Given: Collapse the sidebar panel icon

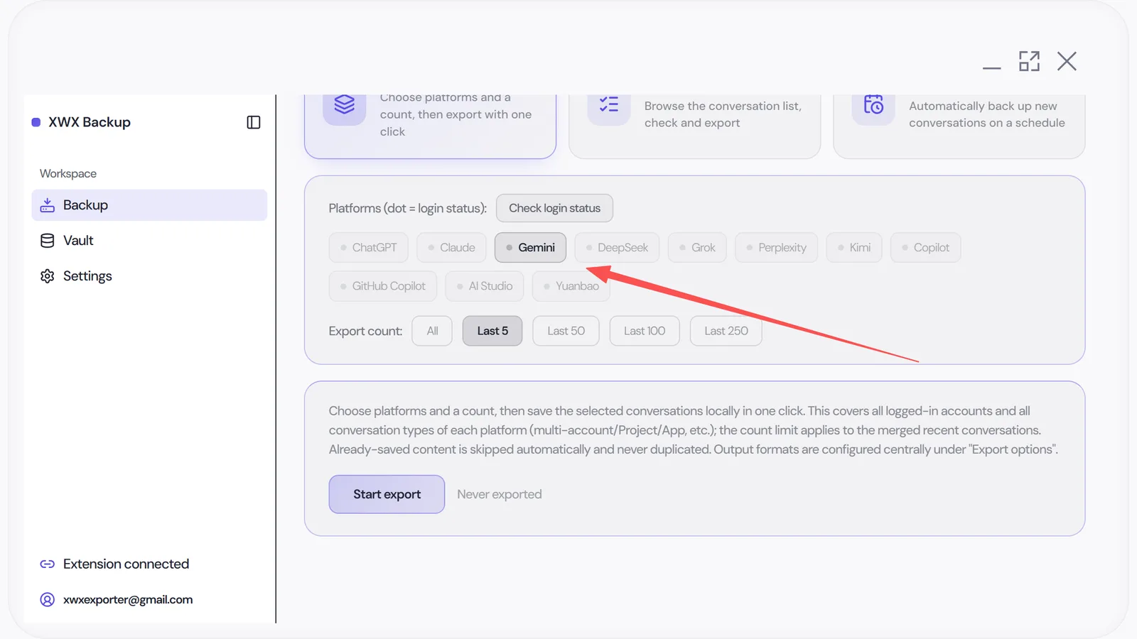Looking at the screenshot, I should [254, 122].
